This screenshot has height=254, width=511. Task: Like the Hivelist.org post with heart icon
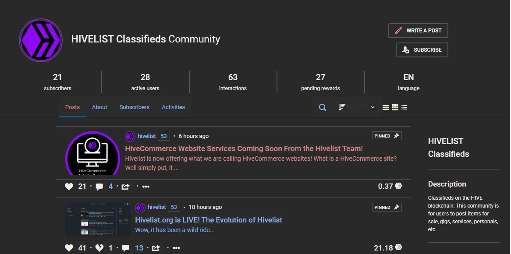pyautogui.click(x=69, y=248)
